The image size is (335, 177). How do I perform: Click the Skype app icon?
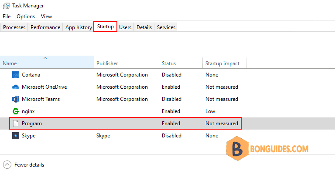coord(16,136)
